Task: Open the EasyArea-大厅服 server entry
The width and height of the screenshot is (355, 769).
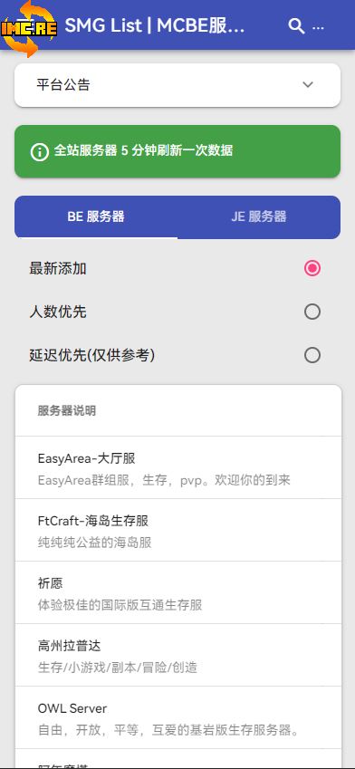Action: [178, 468]
